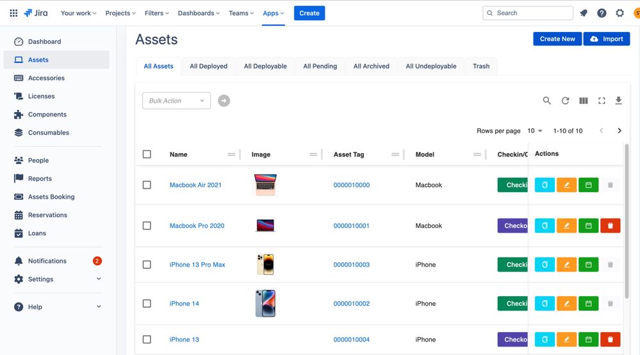Viewport: 640px width, 355px height.
Task: Toggle fullscreen table view
Action: (602, 101)
